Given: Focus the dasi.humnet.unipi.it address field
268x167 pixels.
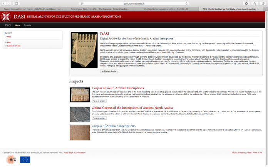Looking at the screenshot, I should pyautogui.click(x=134, y=3).
